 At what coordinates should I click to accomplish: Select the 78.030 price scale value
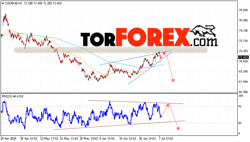point(243,10)
